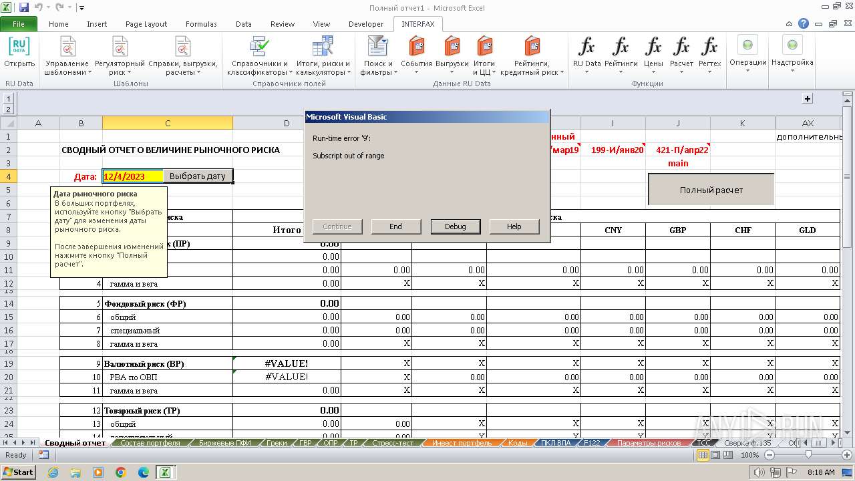Select column C header

(x=168, y=123)
